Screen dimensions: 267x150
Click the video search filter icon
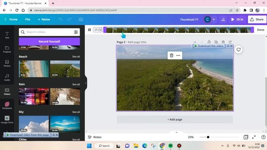(76, 32)
